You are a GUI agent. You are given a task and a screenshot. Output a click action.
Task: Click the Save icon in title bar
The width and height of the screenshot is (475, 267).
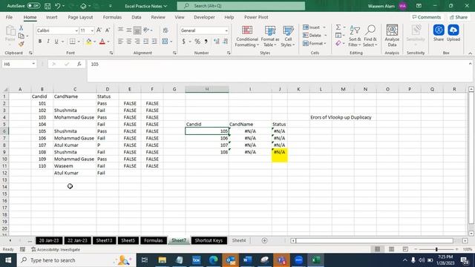(x=47, y=6)
